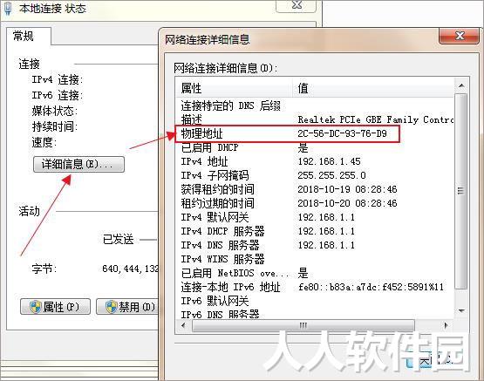Click the horizontal scrollbar thumb
The image size is (484, 381).
point(303,325)
